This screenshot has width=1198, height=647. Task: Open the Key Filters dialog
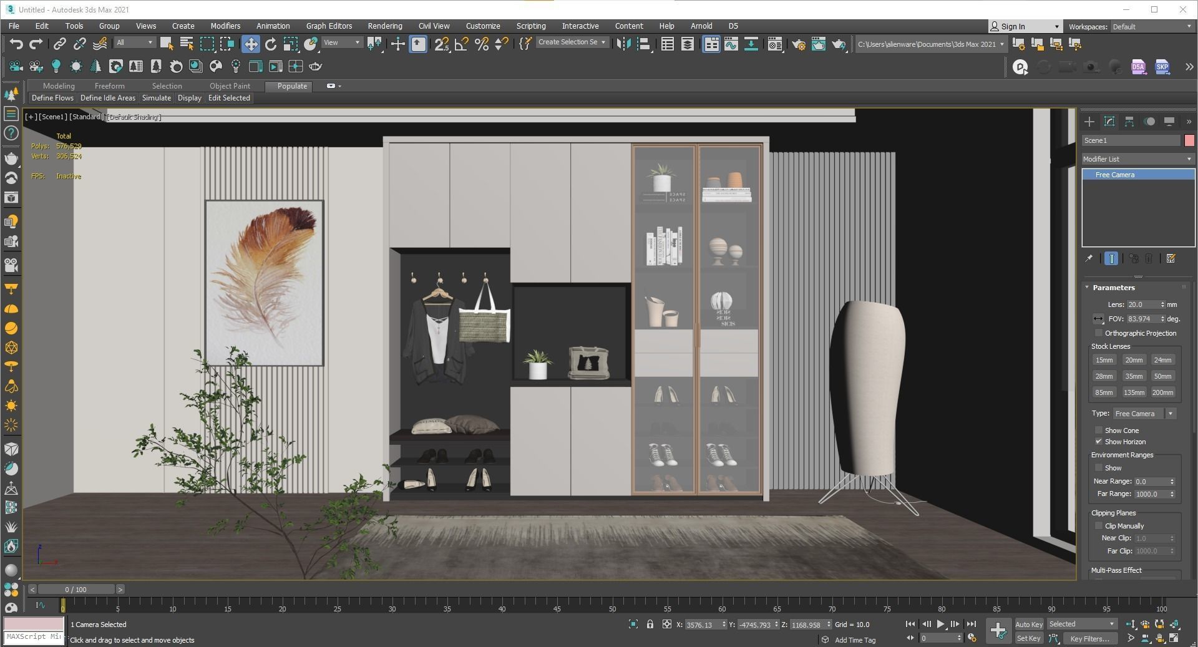[x=1089, y=638]
